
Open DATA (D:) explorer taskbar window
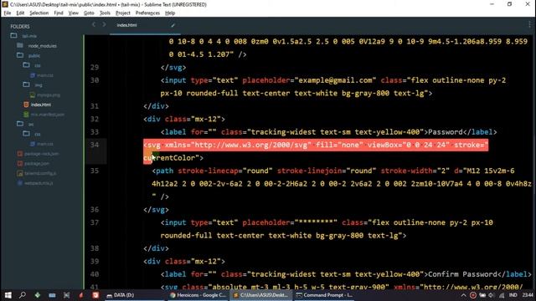[135, 295]
